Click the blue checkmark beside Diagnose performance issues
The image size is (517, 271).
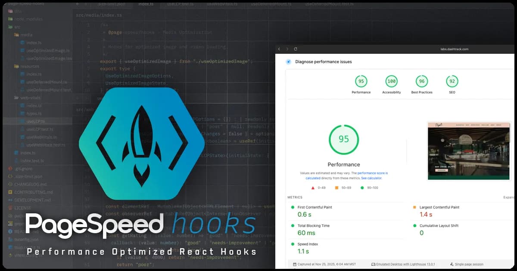[289, 62]
